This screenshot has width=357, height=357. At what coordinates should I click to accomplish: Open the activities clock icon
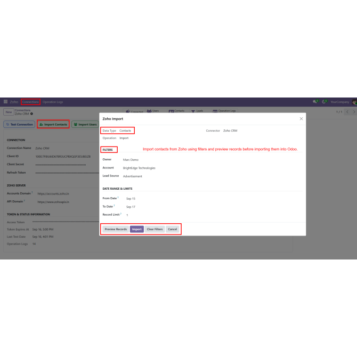(324, 102)
